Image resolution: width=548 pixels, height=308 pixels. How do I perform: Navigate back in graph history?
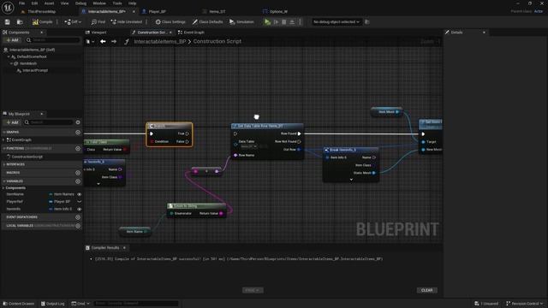pos(103,41)
